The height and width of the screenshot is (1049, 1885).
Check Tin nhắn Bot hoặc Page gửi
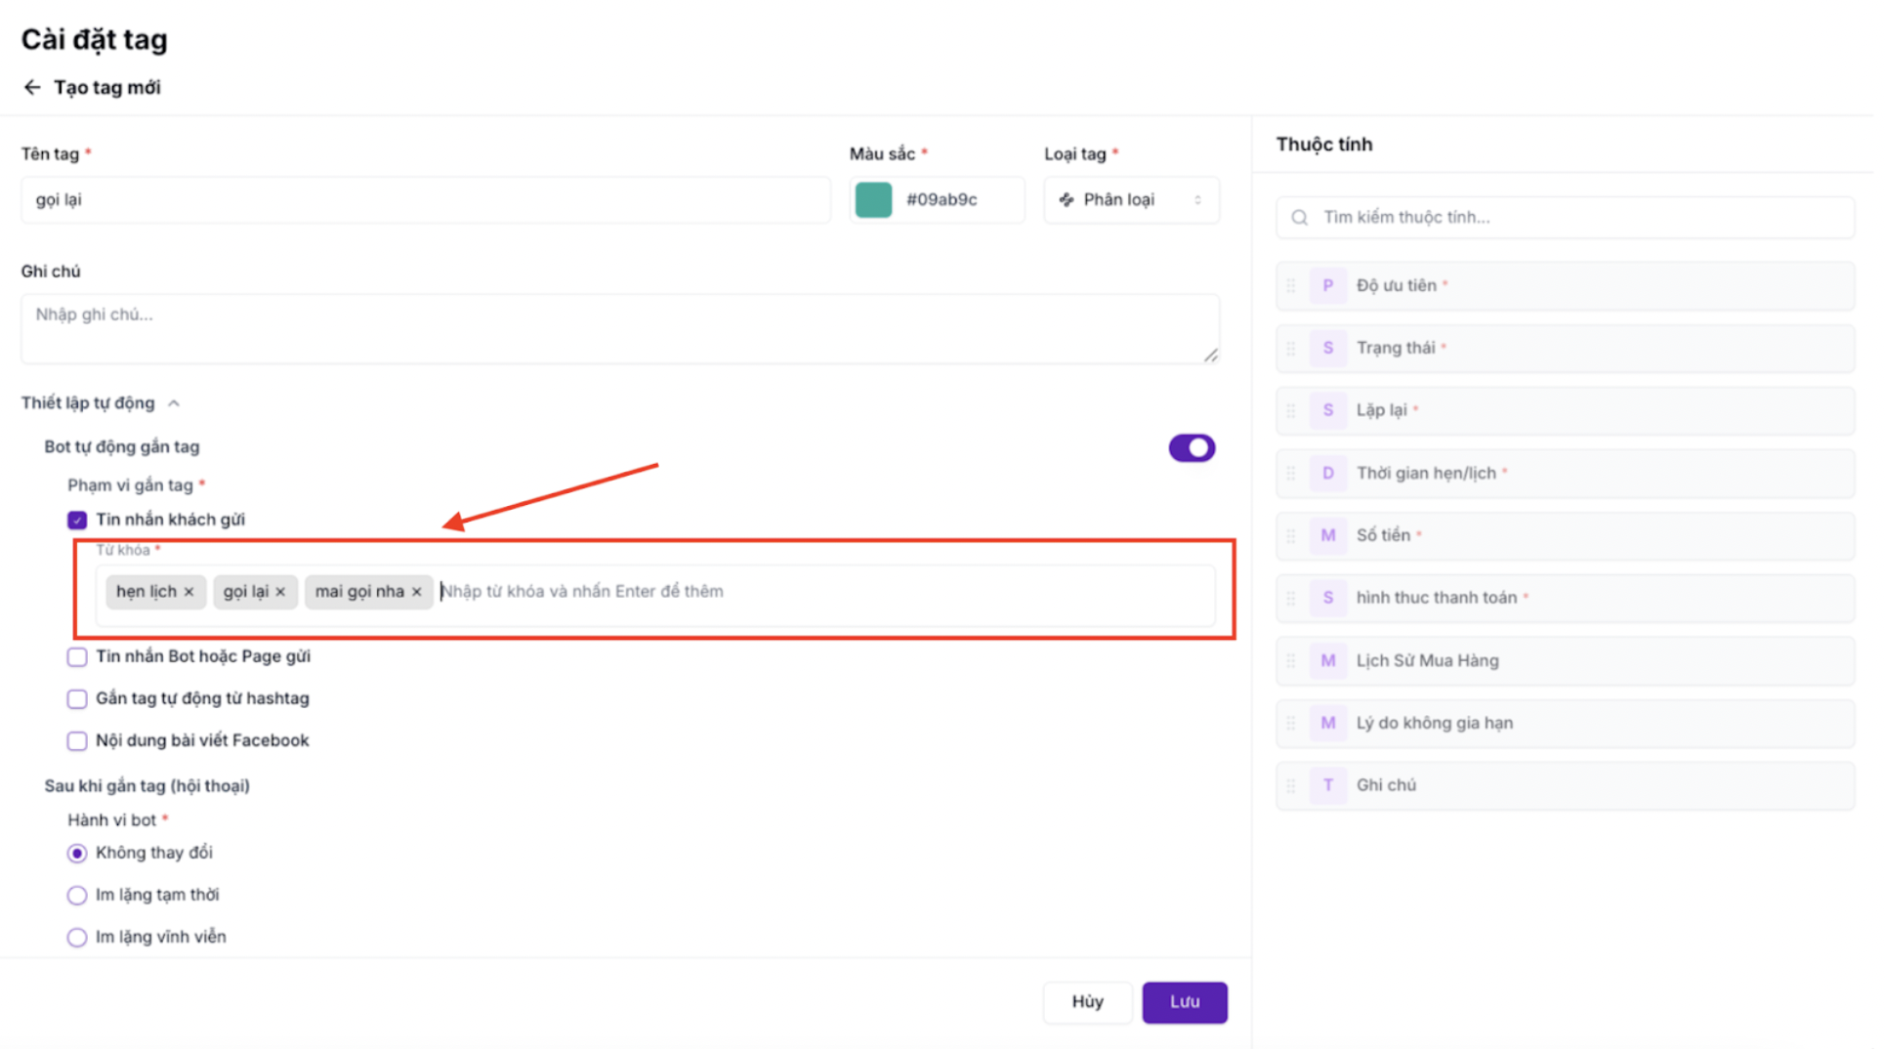click(x=77, y=657)
